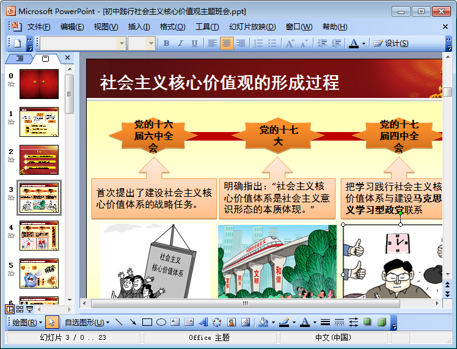The image size is (457, 349).
Task: Open fill color dropdown arrow
Action: click(273, 322)
